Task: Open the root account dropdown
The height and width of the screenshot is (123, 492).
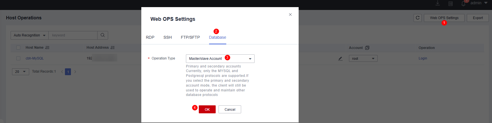Action: pos(363,59)
